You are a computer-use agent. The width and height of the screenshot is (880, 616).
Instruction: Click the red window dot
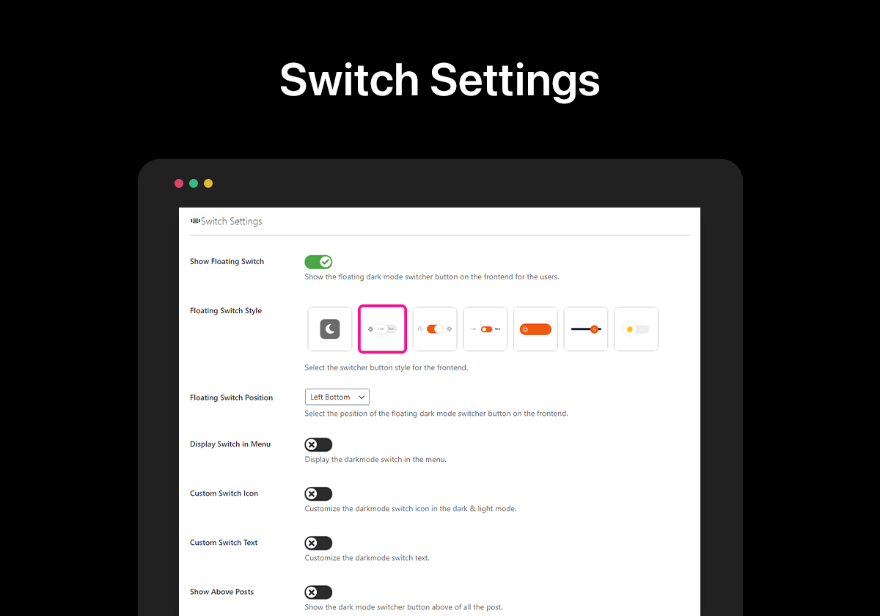click(x=179, y=183)
